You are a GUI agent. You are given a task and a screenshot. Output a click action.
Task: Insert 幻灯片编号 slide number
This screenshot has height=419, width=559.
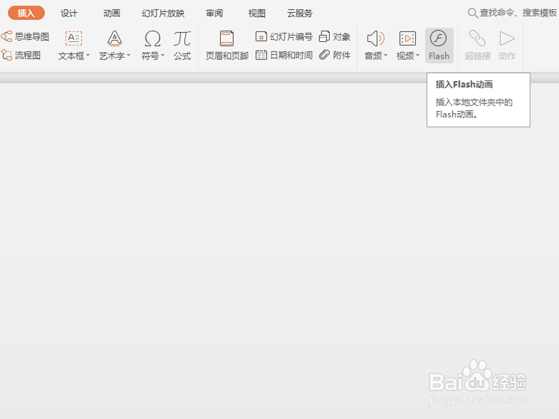click(284, 36)
